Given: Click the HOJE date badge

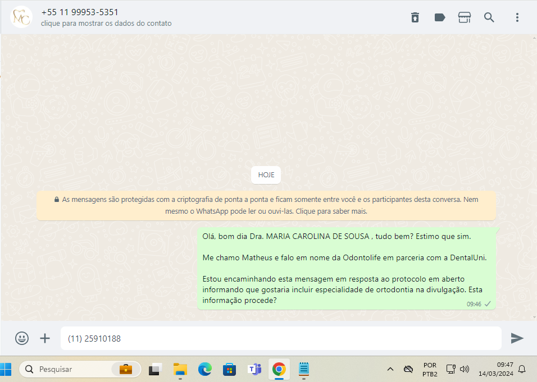Looking at the screenshot, I should pyautogui.click(x=266, y=175).
